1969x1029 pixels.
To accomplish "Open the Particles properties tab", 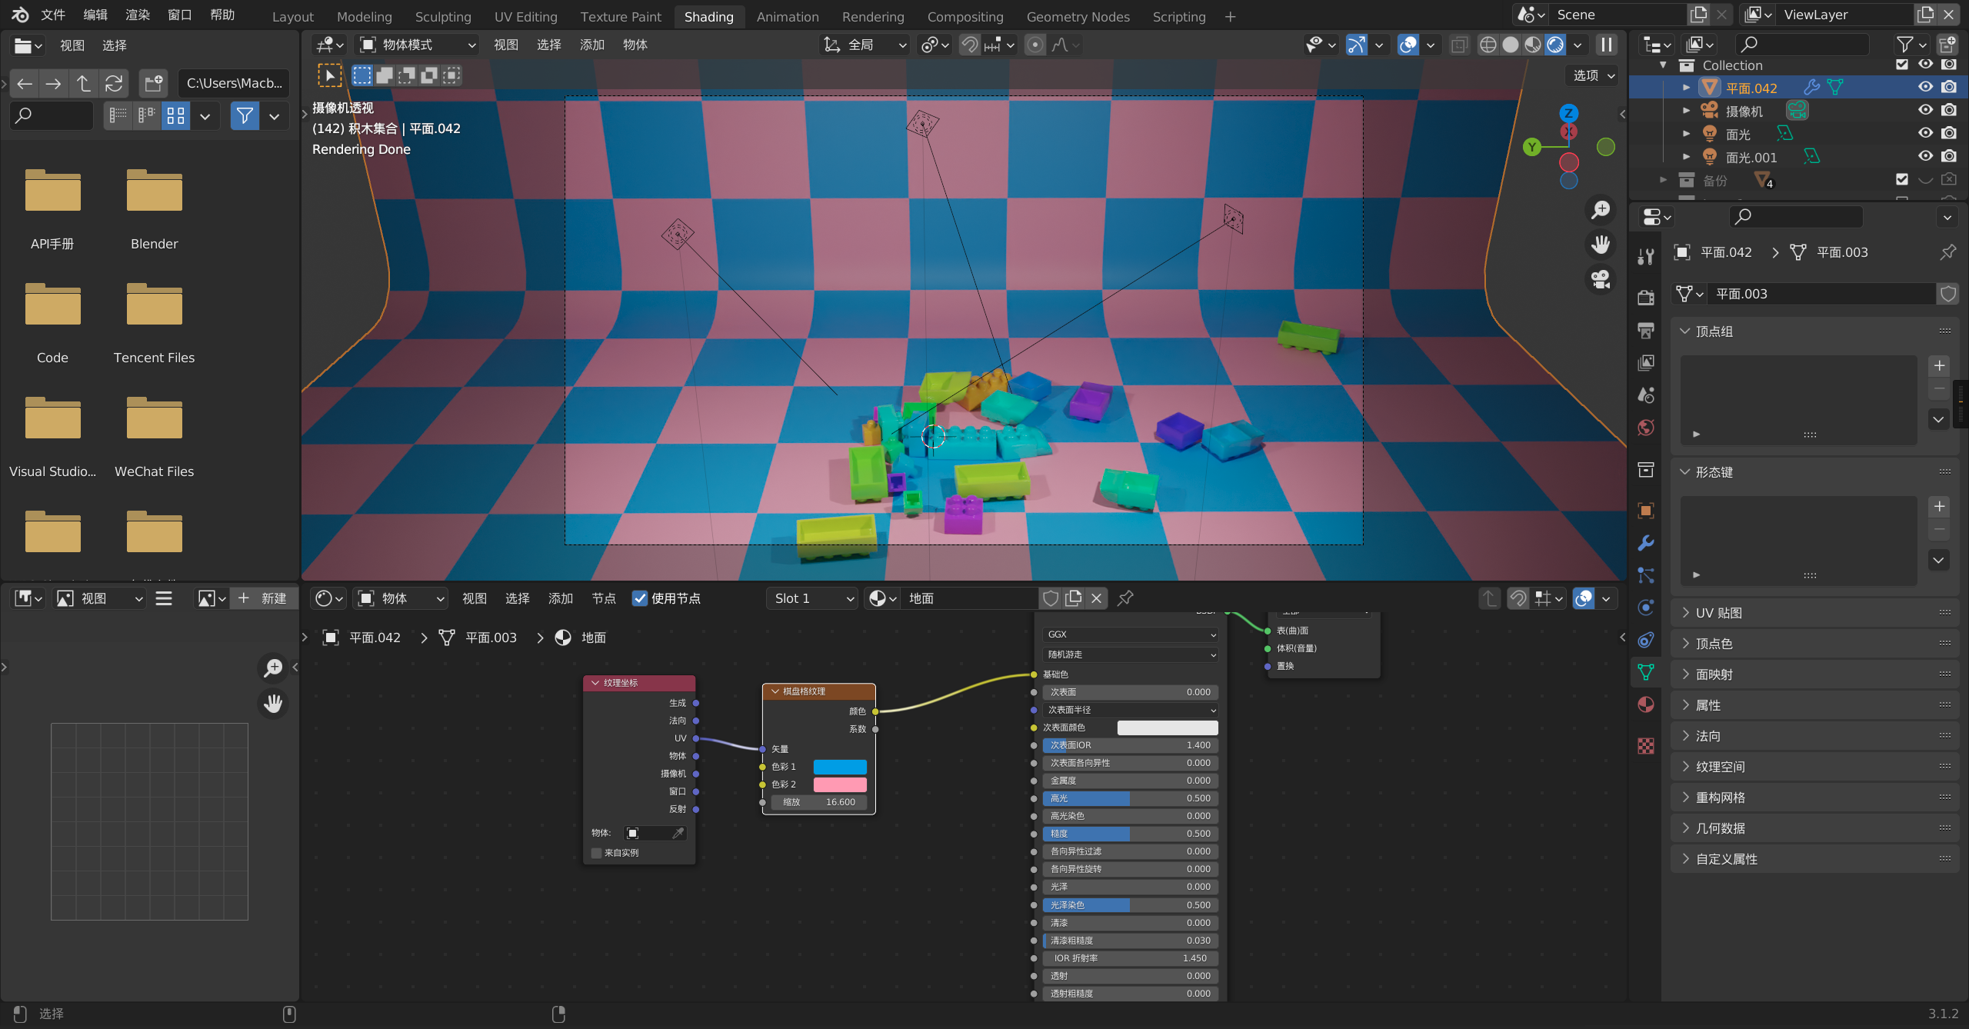I will 1646,575.
